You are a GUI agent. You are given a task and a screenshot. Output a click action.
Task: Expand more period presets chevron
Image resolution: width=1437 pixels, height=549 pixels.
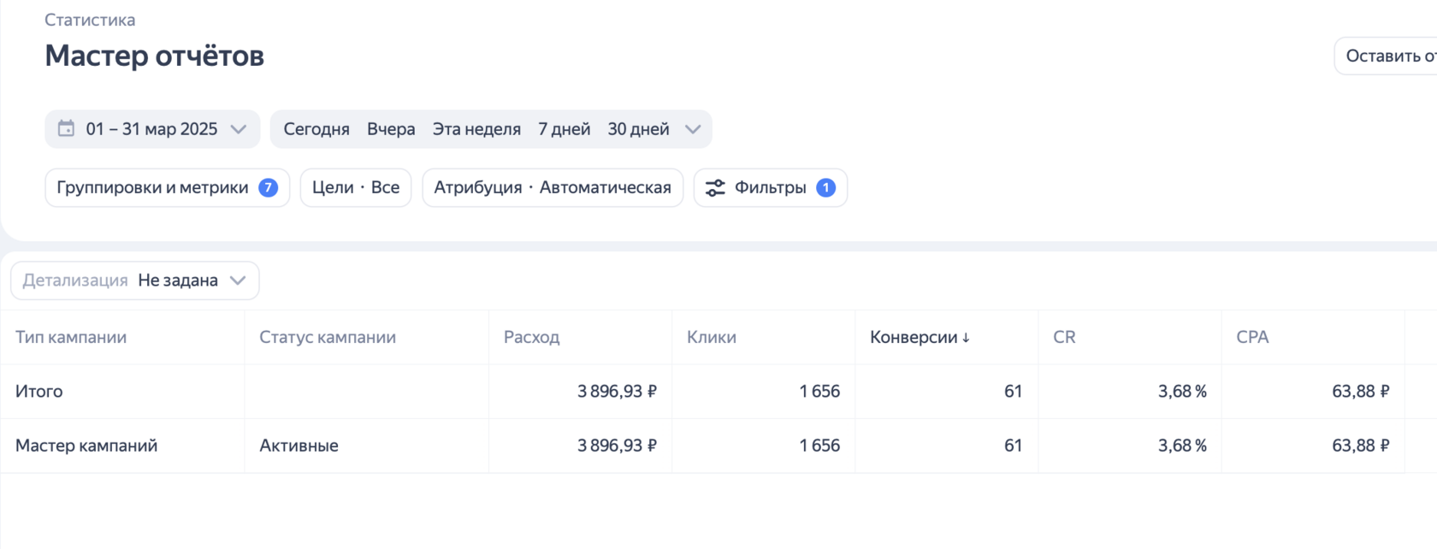pyautogui.click(x=693, y=129)
